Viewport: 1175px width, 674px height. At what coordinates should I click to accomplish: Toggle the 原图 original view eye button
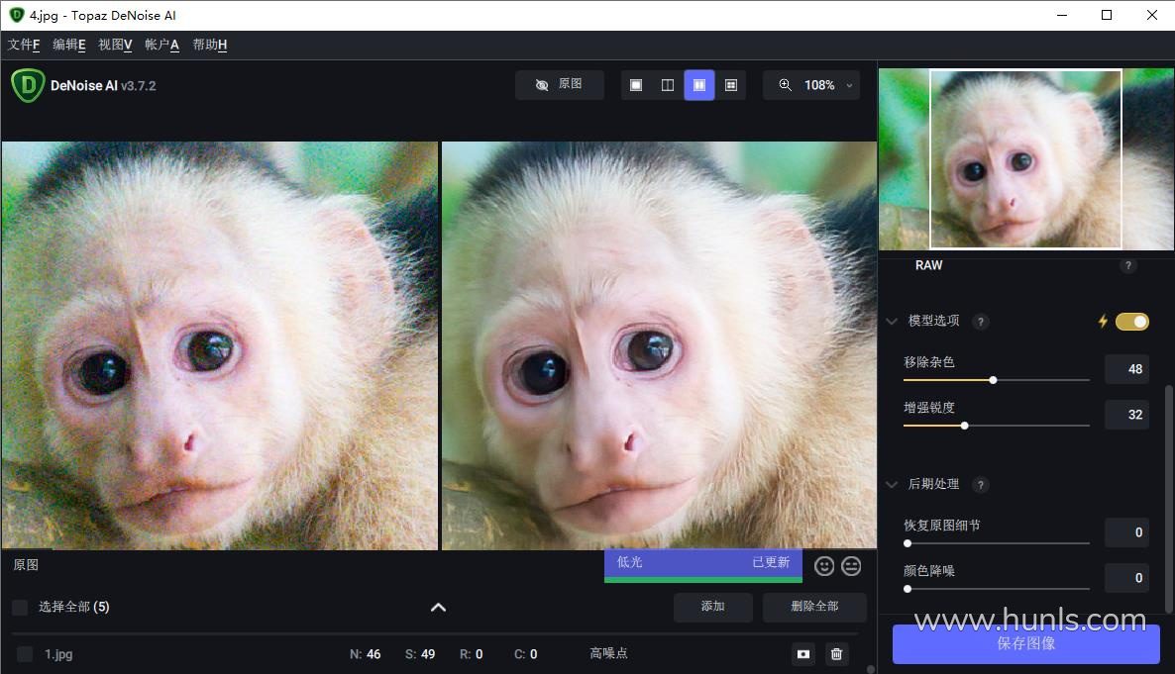560,85
